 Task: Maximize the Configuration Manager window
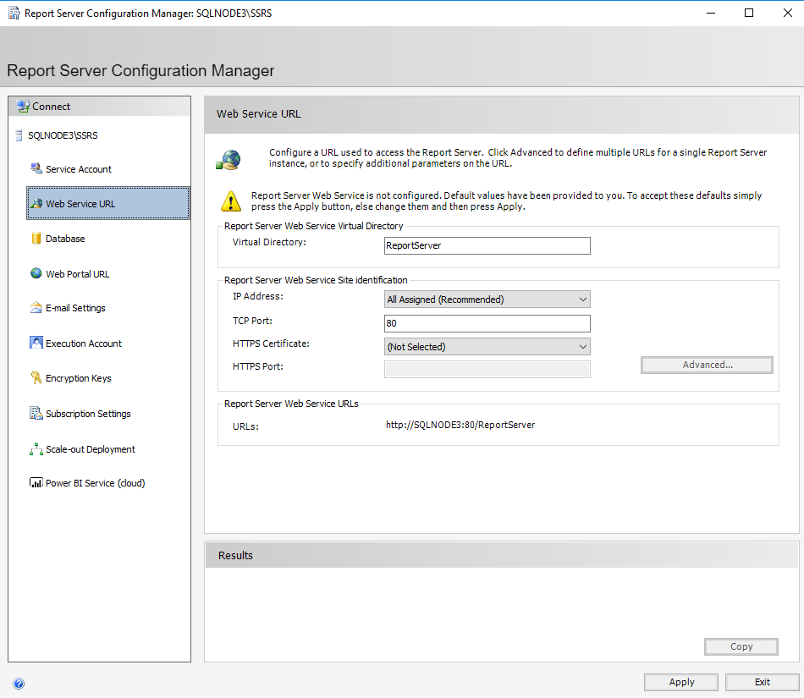click(749, 13)
